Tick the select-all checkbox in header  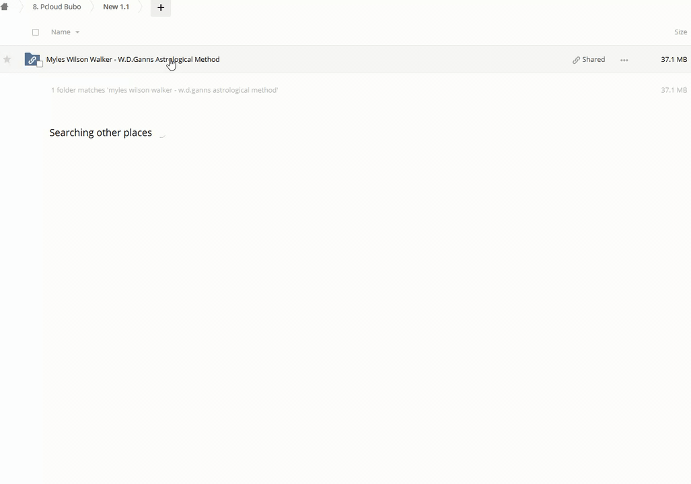(x=36, y=32)
